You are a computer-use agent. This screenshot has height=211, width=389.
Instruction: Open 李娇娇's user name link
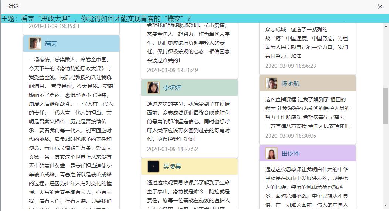pyautogui.click(x=172, y=88)
